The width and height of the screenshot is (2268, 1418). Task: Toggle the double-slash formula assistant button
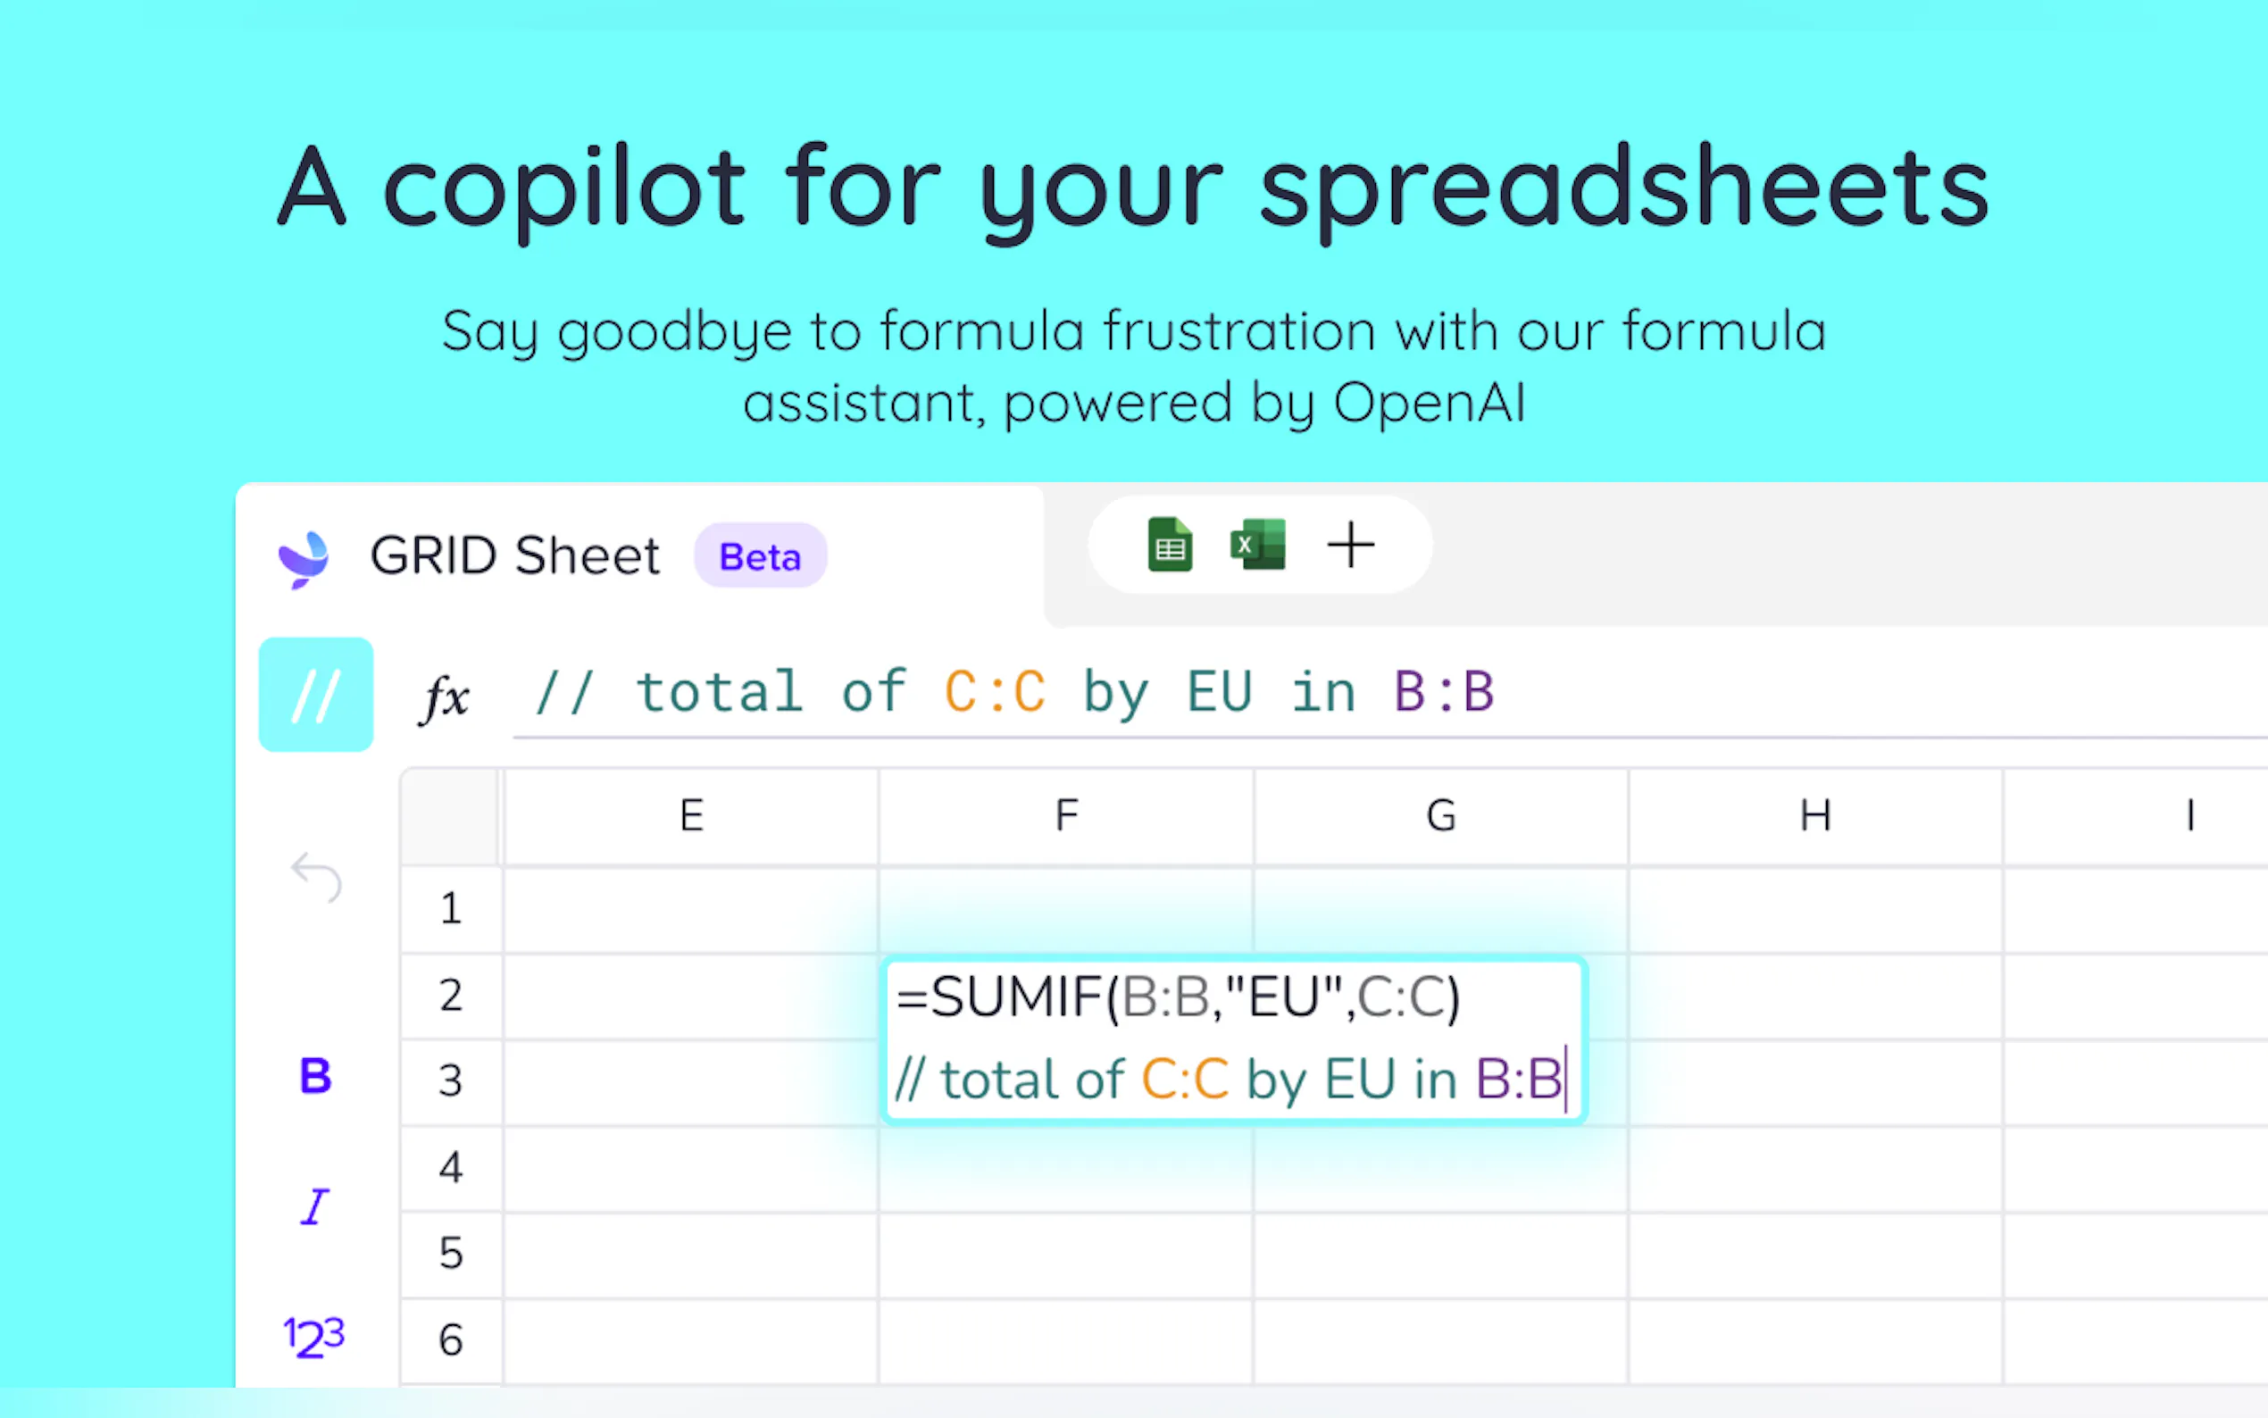click(x=315, y=695)
